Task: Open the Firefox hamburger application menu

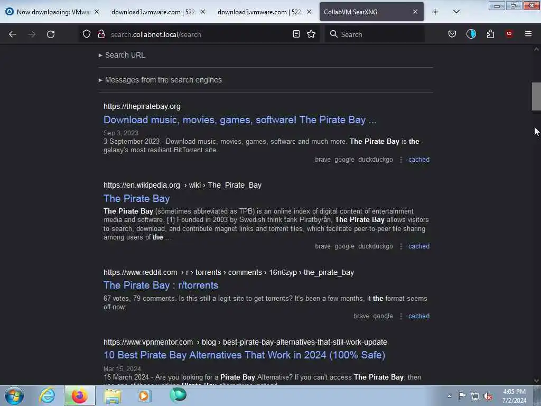Action: (x=528, y=34)
